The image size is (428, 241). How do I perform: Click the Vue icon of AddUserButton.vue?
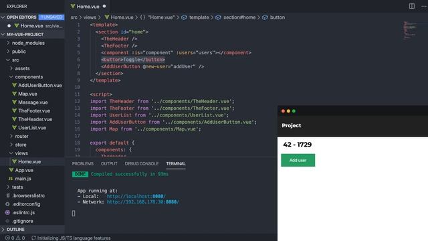pos(15,85)
